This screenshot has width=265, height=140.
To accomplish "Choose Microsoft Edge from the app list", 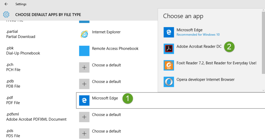I will point(189,30).
